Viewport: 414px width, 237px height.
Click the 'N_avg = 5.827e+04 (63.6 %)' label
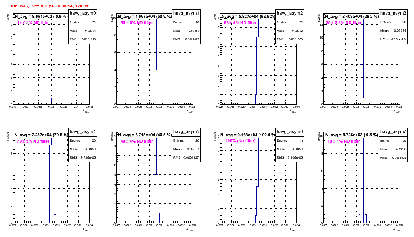coord(248,16)
